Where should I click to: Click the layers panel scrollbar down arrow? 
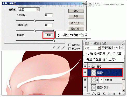click(124, 90)
